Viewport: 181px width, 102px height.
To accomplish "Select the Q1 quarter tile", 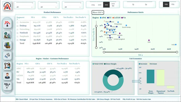I will [133, 4].
